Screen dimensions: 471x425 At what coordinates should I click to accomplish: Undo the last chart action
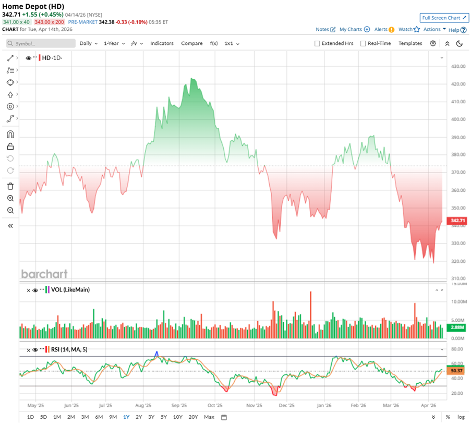(10, 159)
